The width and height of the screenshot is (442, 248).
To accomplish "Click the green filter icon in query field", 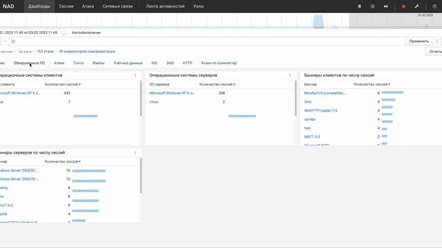I will [x=13, y=41].
